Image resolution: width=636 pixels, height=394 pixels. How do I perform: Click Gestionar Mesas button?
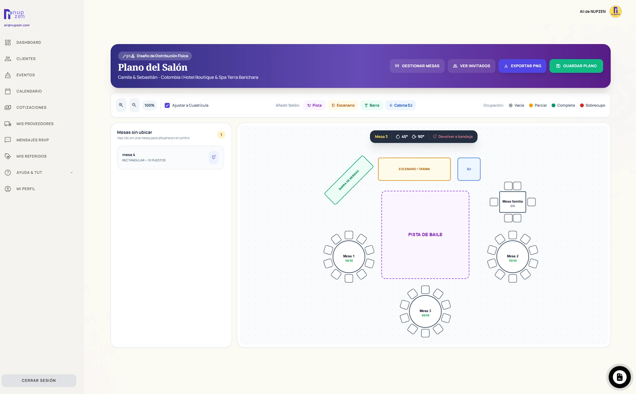(417, 66)
